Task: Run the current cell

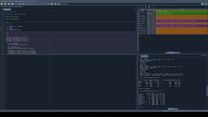Action: tap(19, 4)
